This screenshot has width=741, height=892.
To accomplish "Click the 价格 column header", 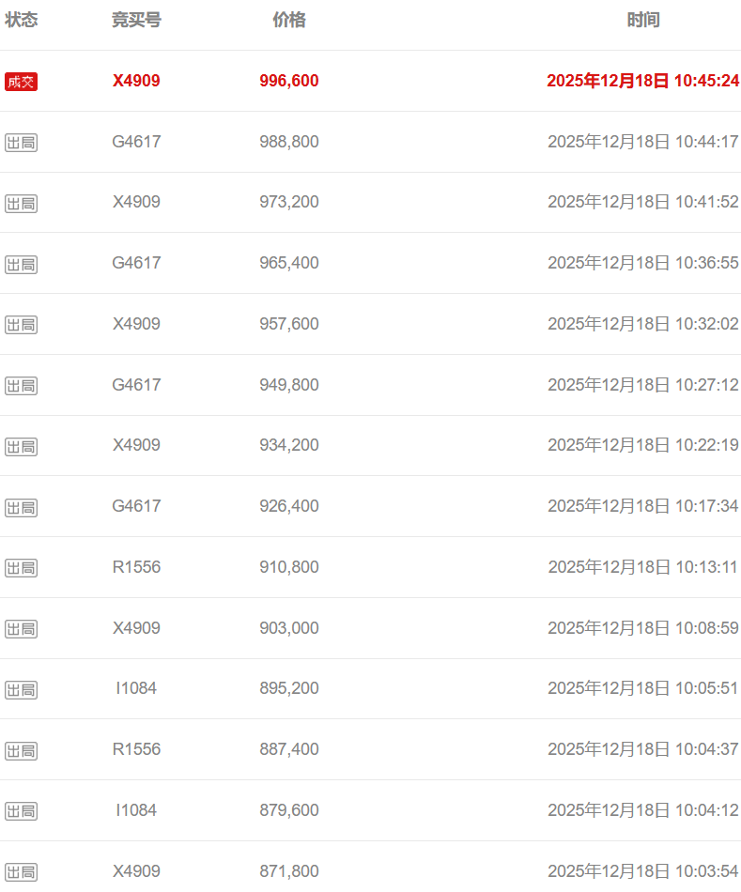I will point(289,20).
